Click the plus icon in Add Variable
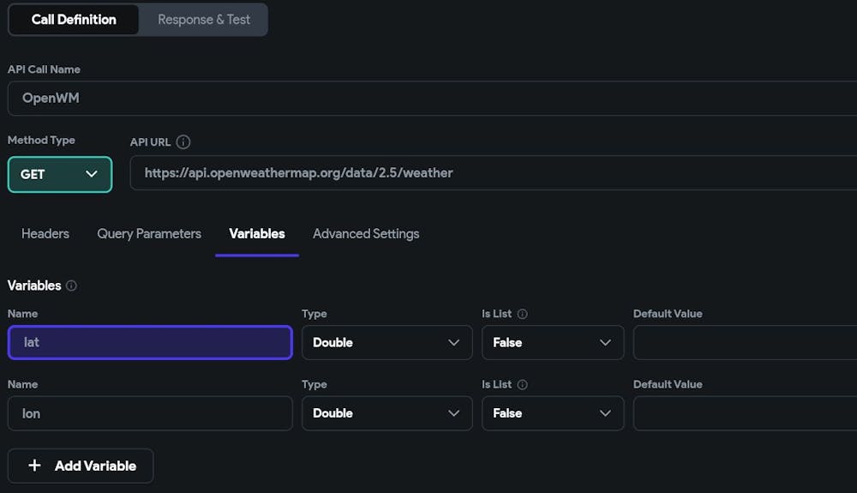 tap(34, 466)
